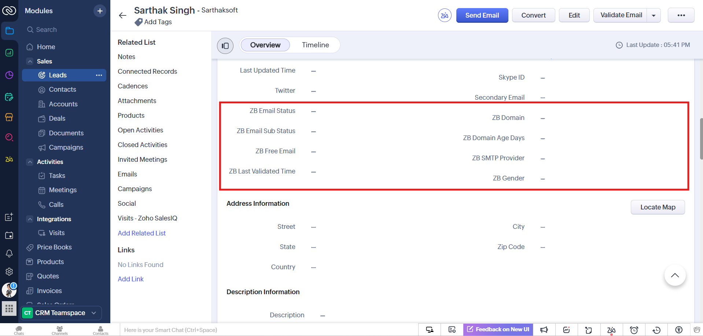Image resolution: width=703 pixels, height=336 pixels.
Task: Open the settings gear in left rail
Action: 9,271
